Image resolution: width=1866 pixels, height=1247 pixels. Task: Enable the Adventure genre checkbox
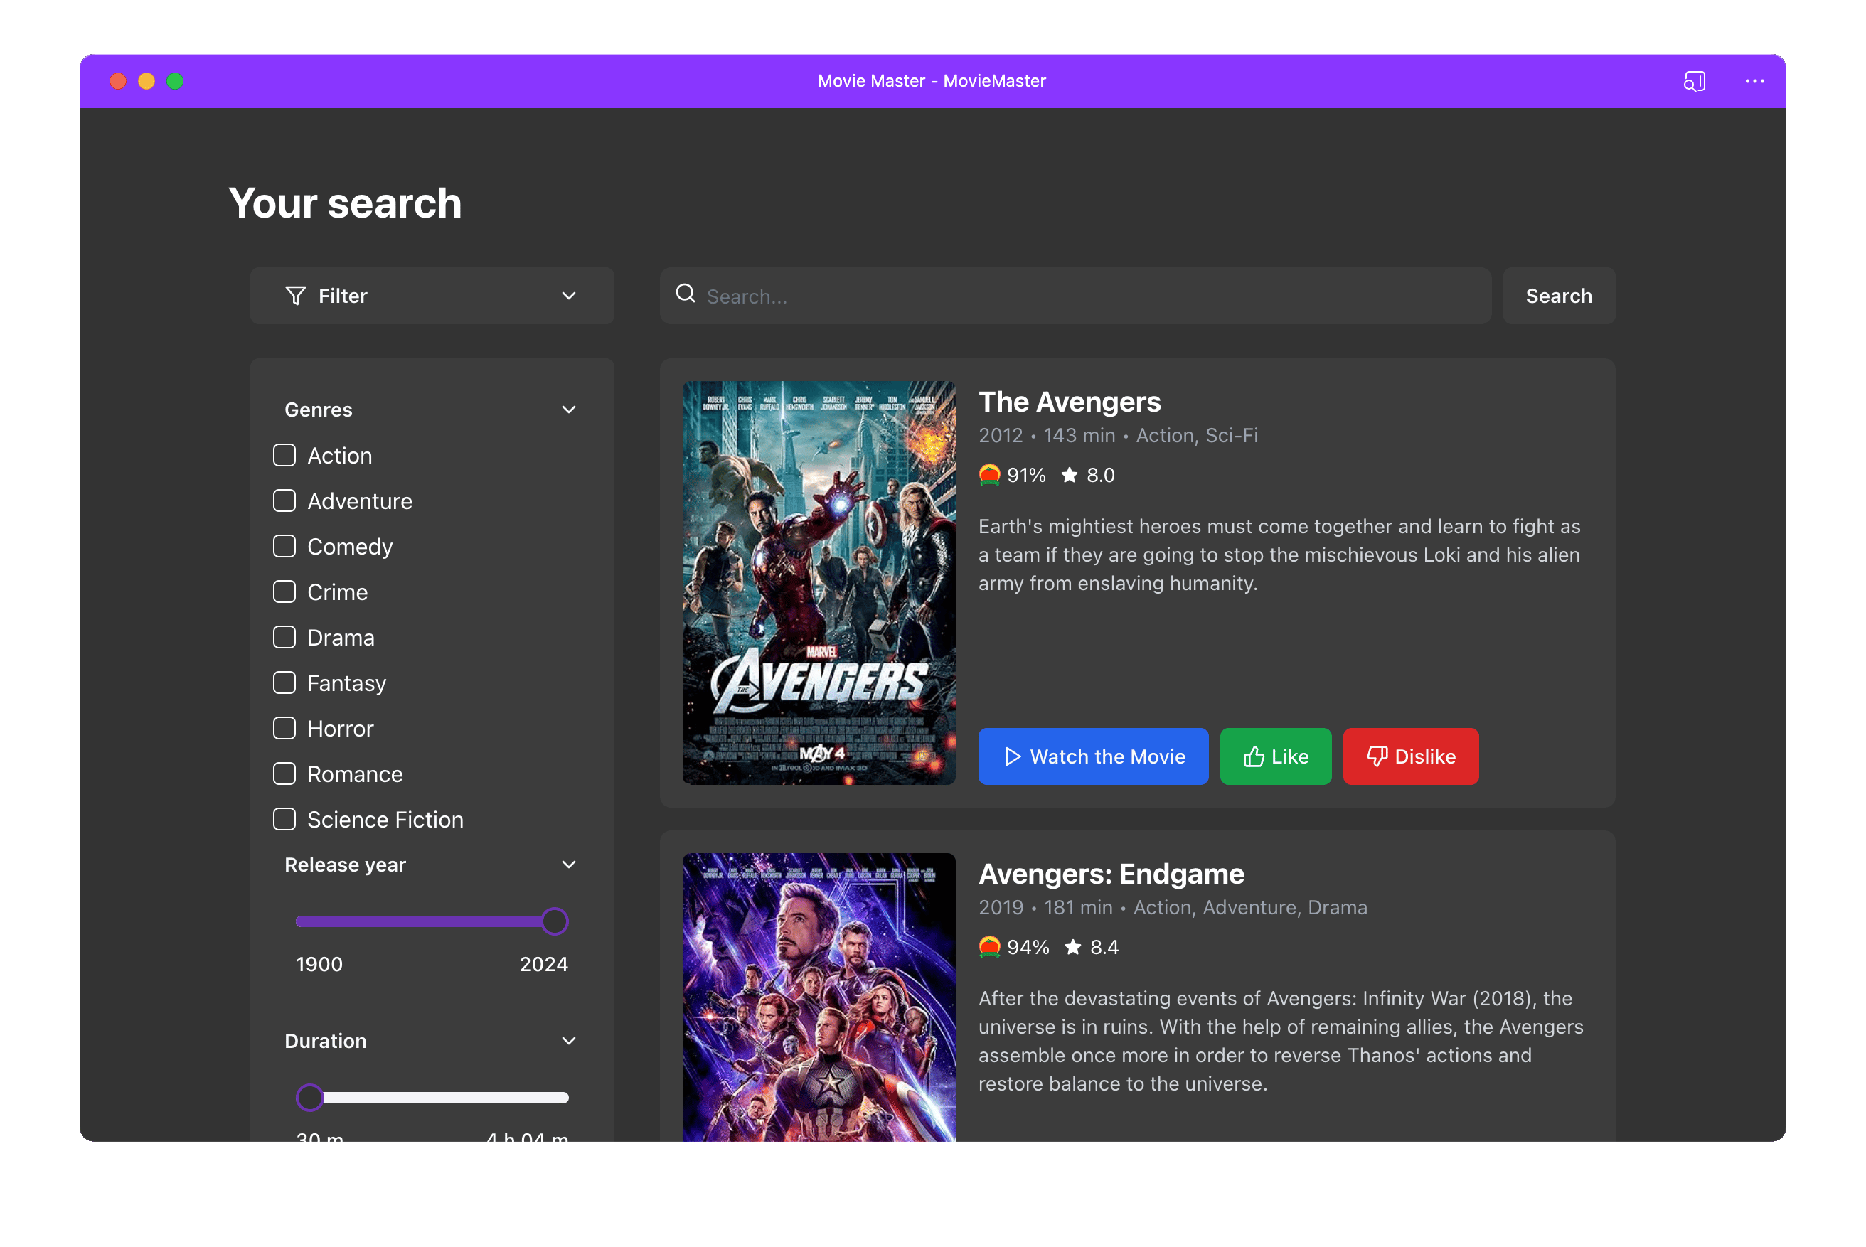pyautogui.click(x=284, y=501)
